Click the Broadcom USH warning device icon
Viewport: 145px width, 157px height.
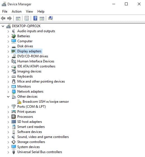19,102
